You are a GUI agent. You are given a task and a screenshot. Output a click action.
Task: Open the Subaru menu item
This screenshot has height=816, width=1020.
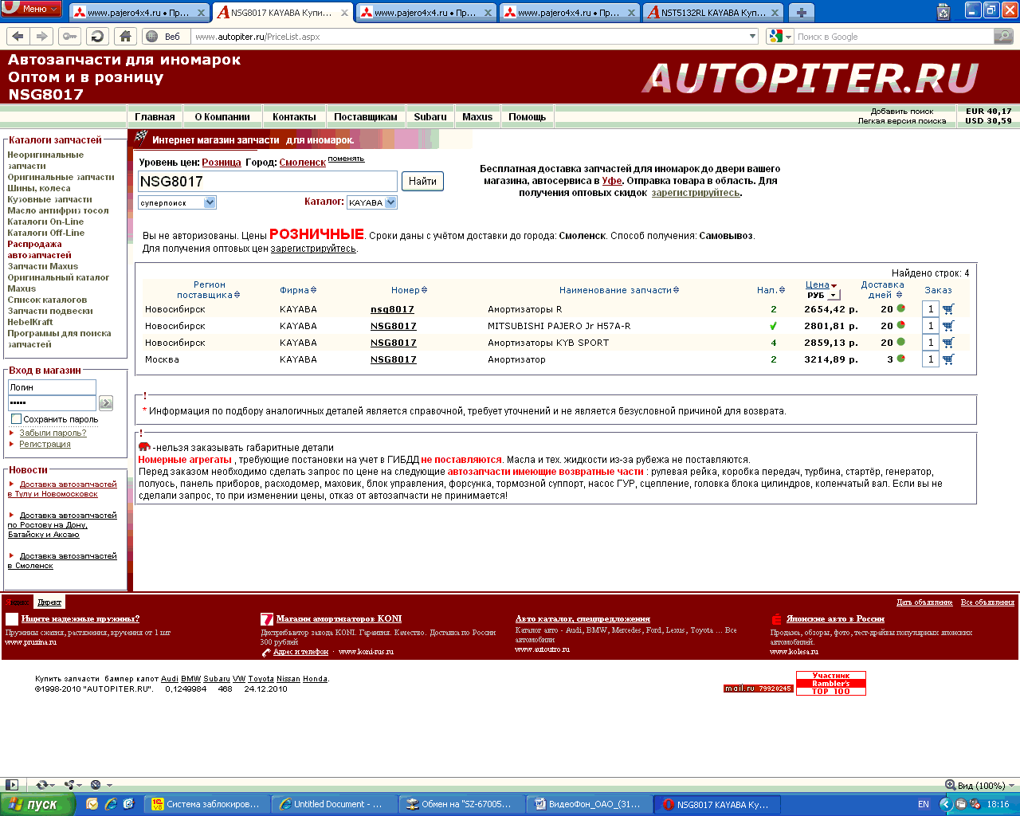pos(430,116)
